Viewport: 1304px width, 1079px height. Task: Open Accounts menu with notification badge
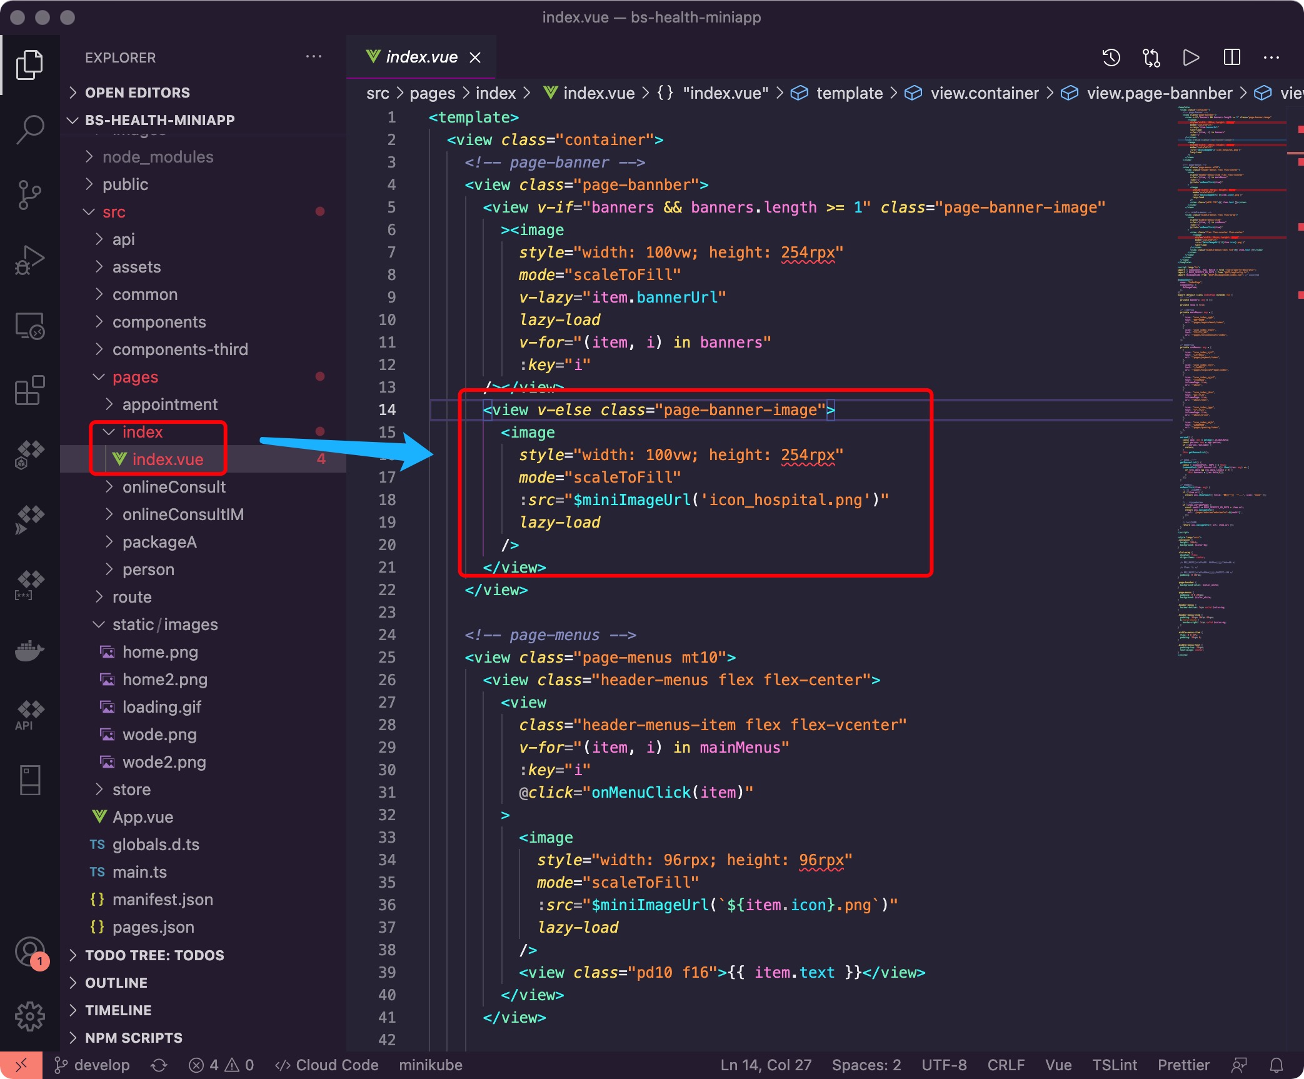pos(29,953)
